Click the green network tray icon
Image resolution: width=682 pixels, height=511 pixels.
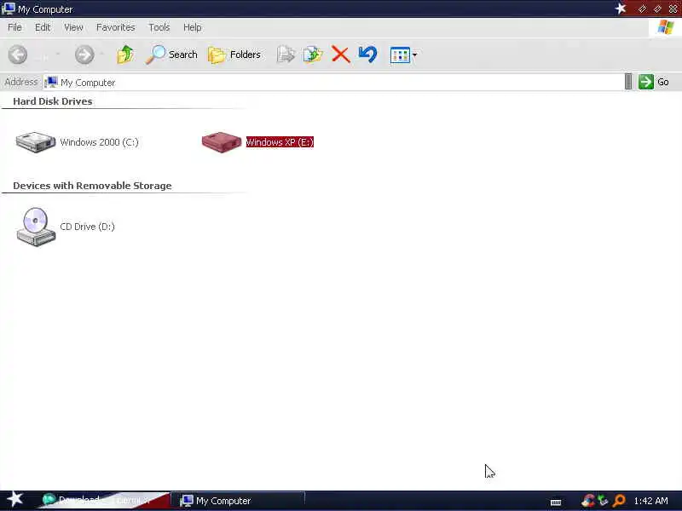point(604,501)
